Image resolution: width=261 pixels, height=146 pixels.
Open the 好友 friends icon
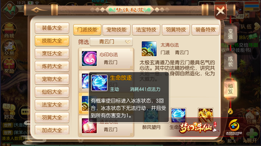click(9, 112)
